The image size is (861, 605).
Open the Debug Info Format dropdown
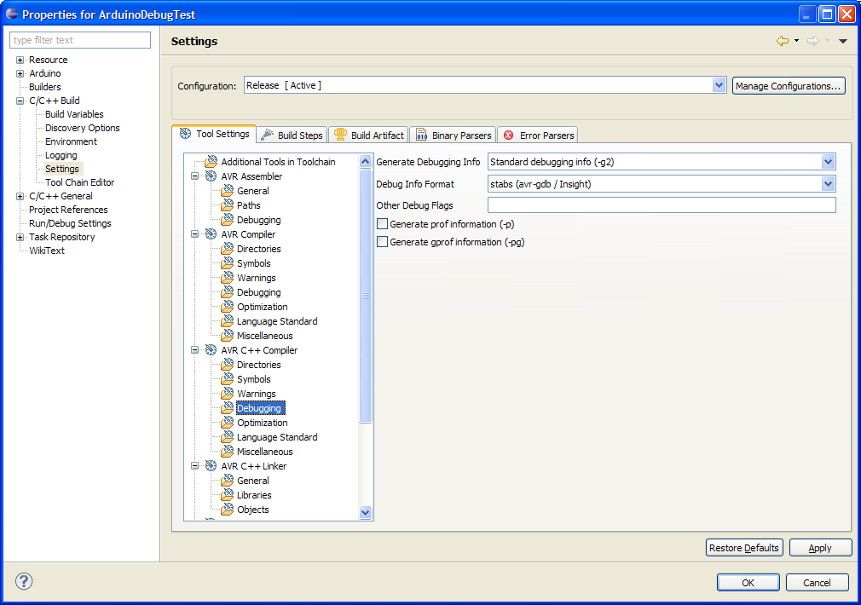coord(828,184)
